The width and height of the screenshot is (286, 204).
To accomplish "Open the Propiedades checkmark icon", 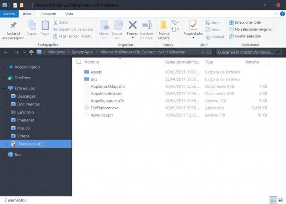I will (193, 25).
